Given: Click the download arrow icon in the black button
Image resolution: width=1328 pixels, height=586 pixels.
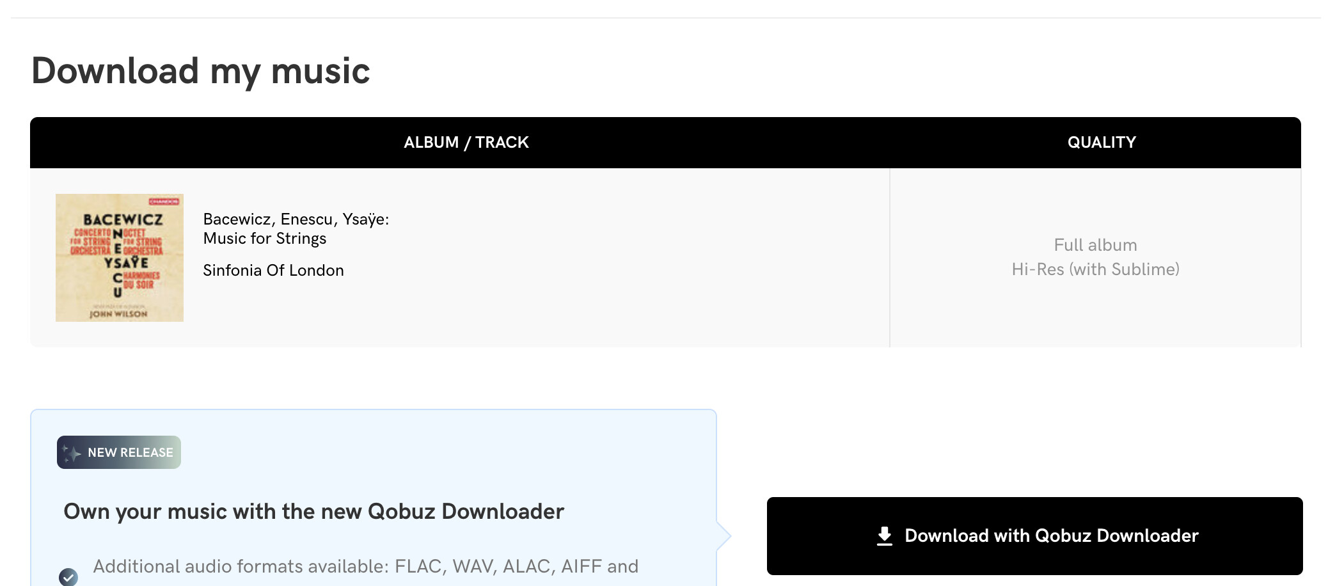Looking at the screenshot, I should [885, 536].
